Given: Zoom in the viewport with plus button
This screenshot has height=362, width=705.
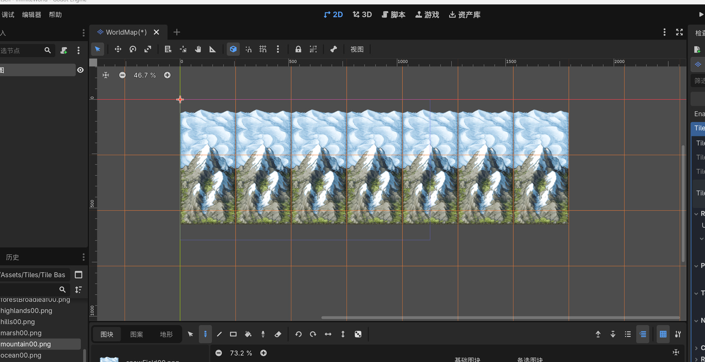Looking at the screenshot, I should (x=167, y=75).
